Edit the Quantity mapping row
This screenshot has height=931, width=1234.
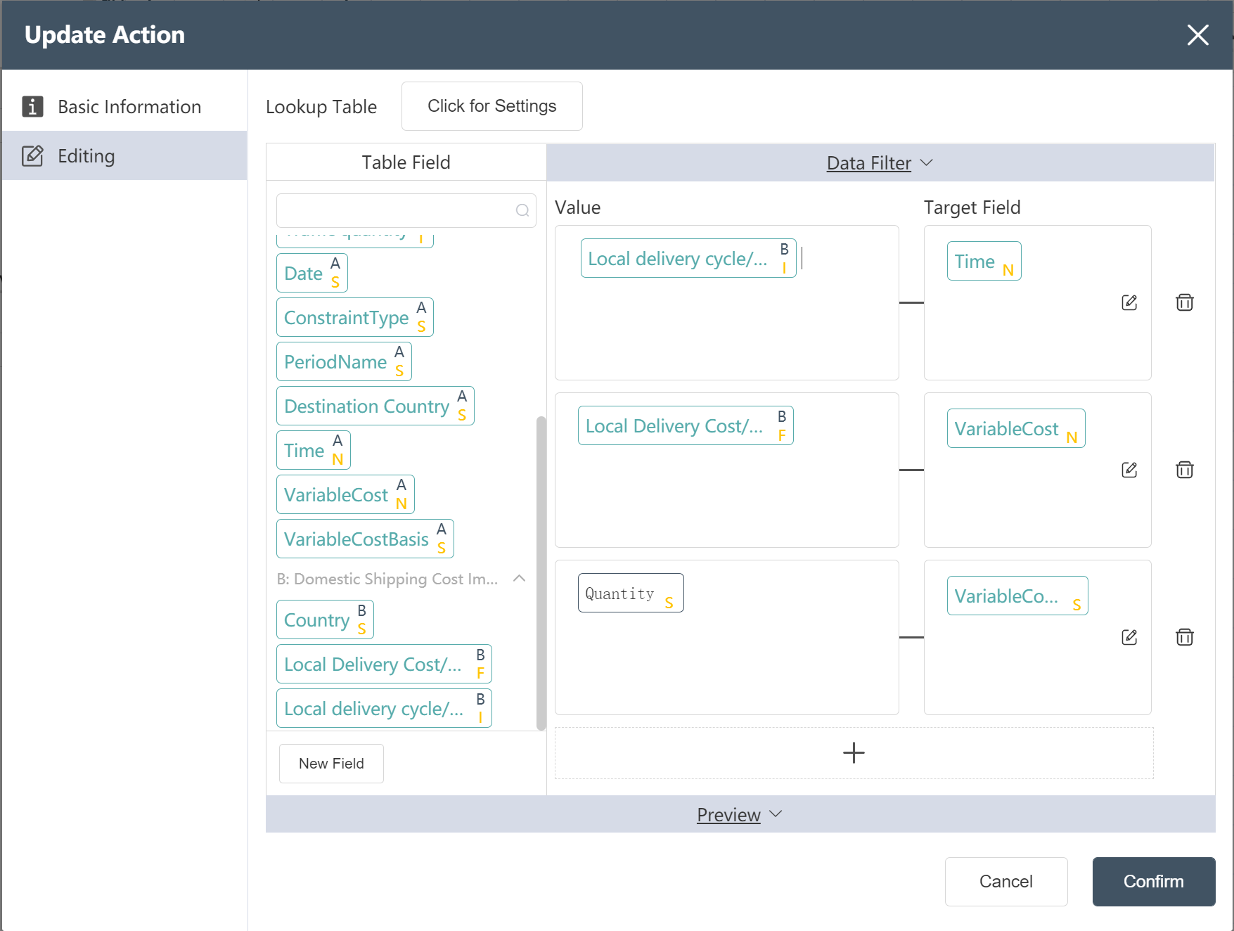click(1129, 637)
